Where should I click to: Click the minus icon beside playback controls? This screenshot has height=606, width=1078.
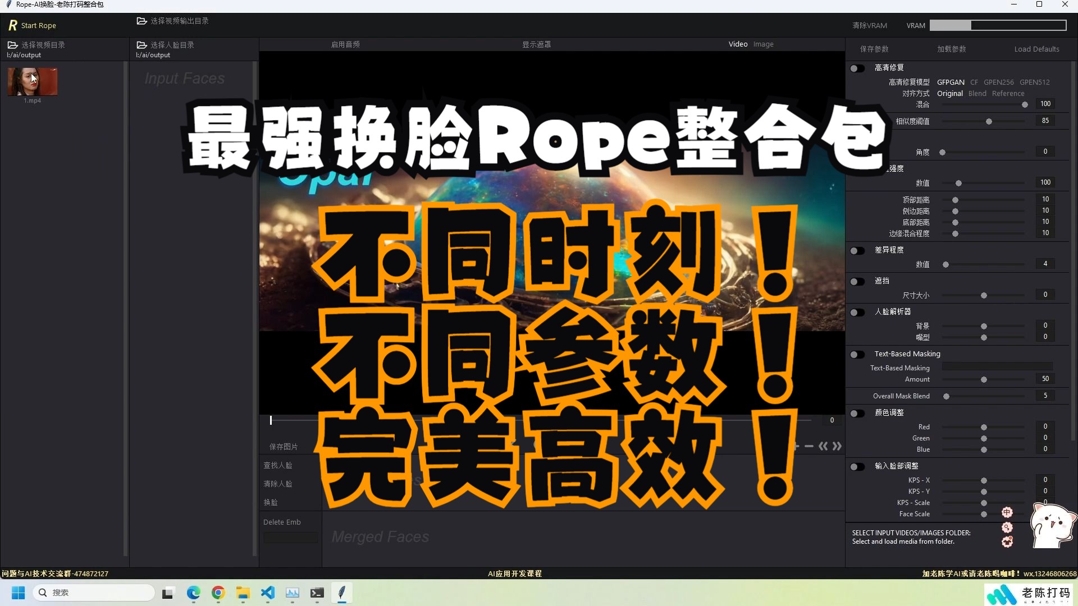[x=809, y=446]
